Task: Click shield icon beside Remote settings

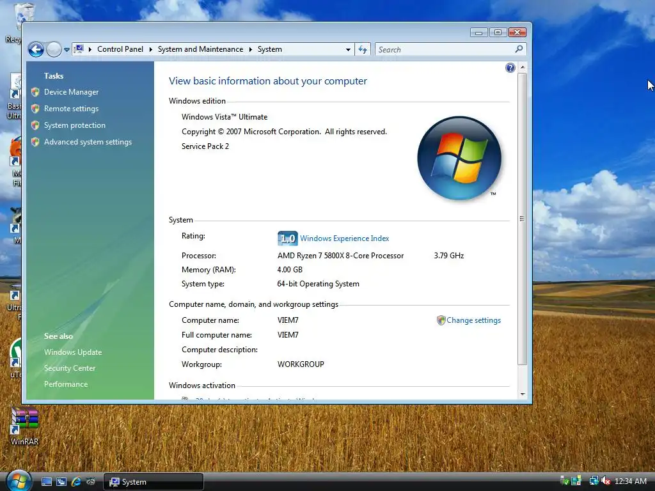Action: coord(35,109)
